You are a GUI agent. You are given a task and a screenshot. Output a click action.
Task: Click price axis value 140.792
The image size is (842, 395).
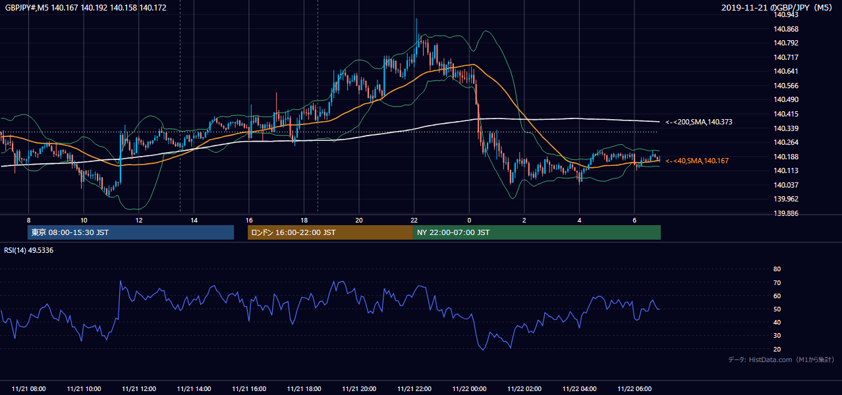coord(787,43)
